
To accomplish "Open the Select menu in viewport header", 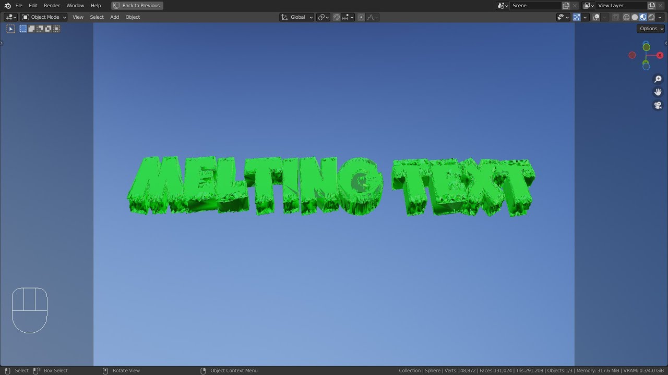I will click(x=97, y=17).
